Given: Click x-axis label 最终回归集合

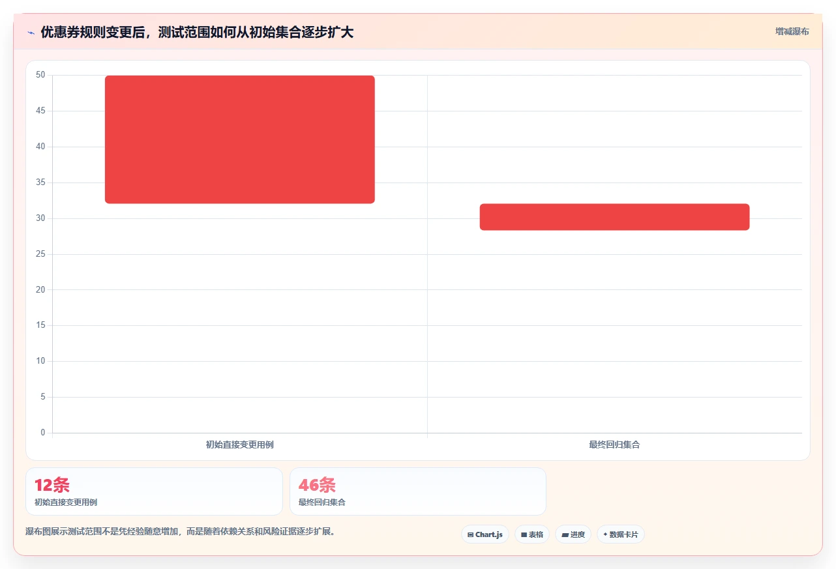Looking at the screenshot, I should (x=614, y=445).
